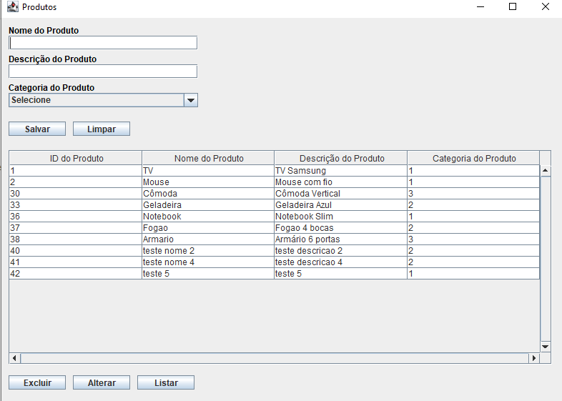
Task: Select the Notebook Slim cell
Action: click(341, 217)
